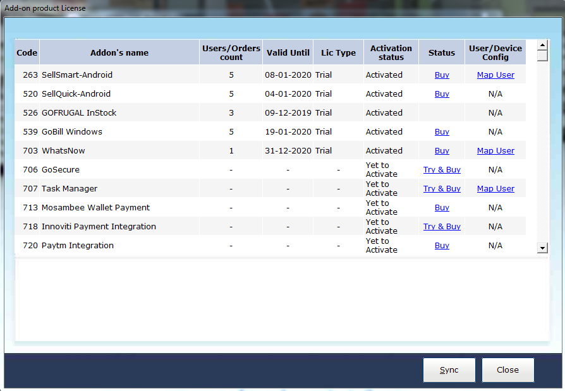The height and width of the screenshot is (391, 565).
Task: Click the Code column header
Action: click(27, 52)
